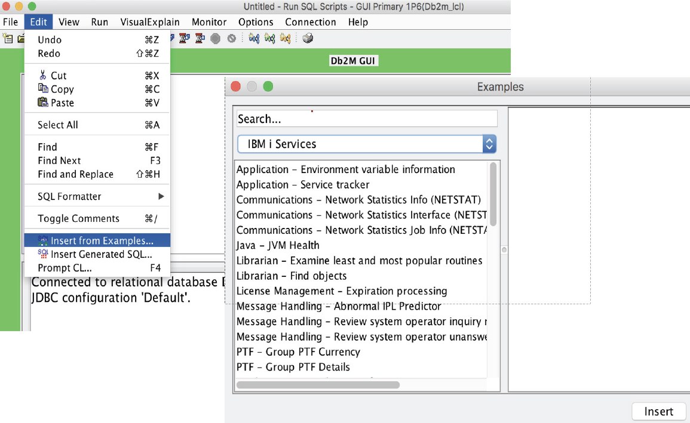
Task: Select 'Review system operator inquiry' example
Action: [361, 321]
